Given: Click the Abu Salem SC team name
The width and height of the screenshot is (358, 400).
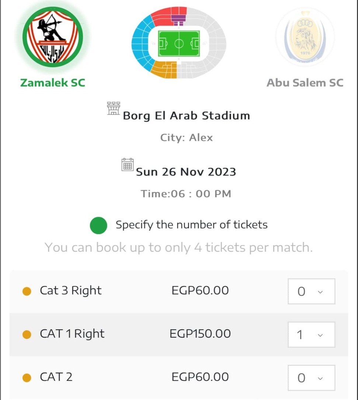Looking at the screenshot, I should 305,83.
